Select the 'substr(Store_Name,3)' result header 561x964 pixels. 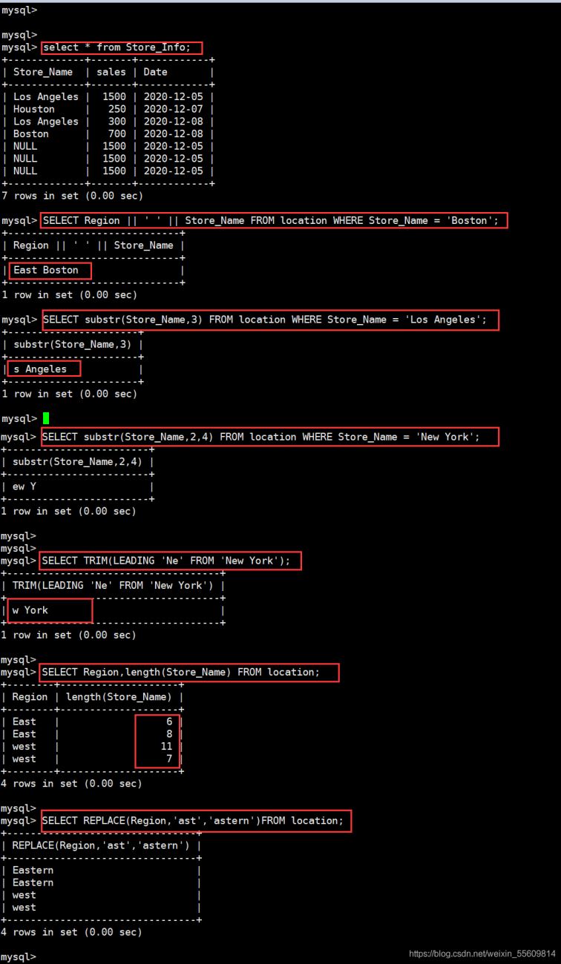(73, 345)
